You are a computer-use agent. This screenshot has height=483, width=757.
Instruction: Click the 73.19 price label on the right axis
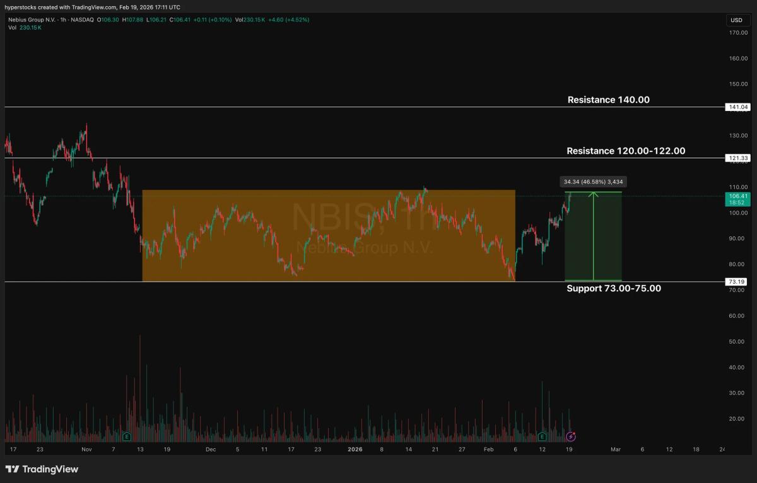(736, 282)
